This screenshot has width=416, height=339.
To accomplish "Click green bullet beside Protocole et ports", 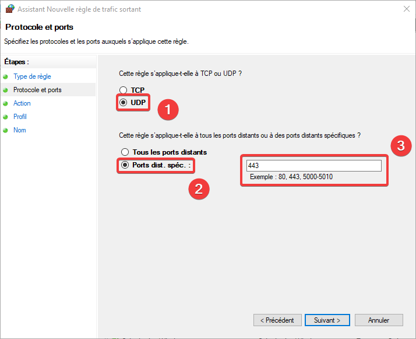I will pyautogui.click(x=5, y=90).
